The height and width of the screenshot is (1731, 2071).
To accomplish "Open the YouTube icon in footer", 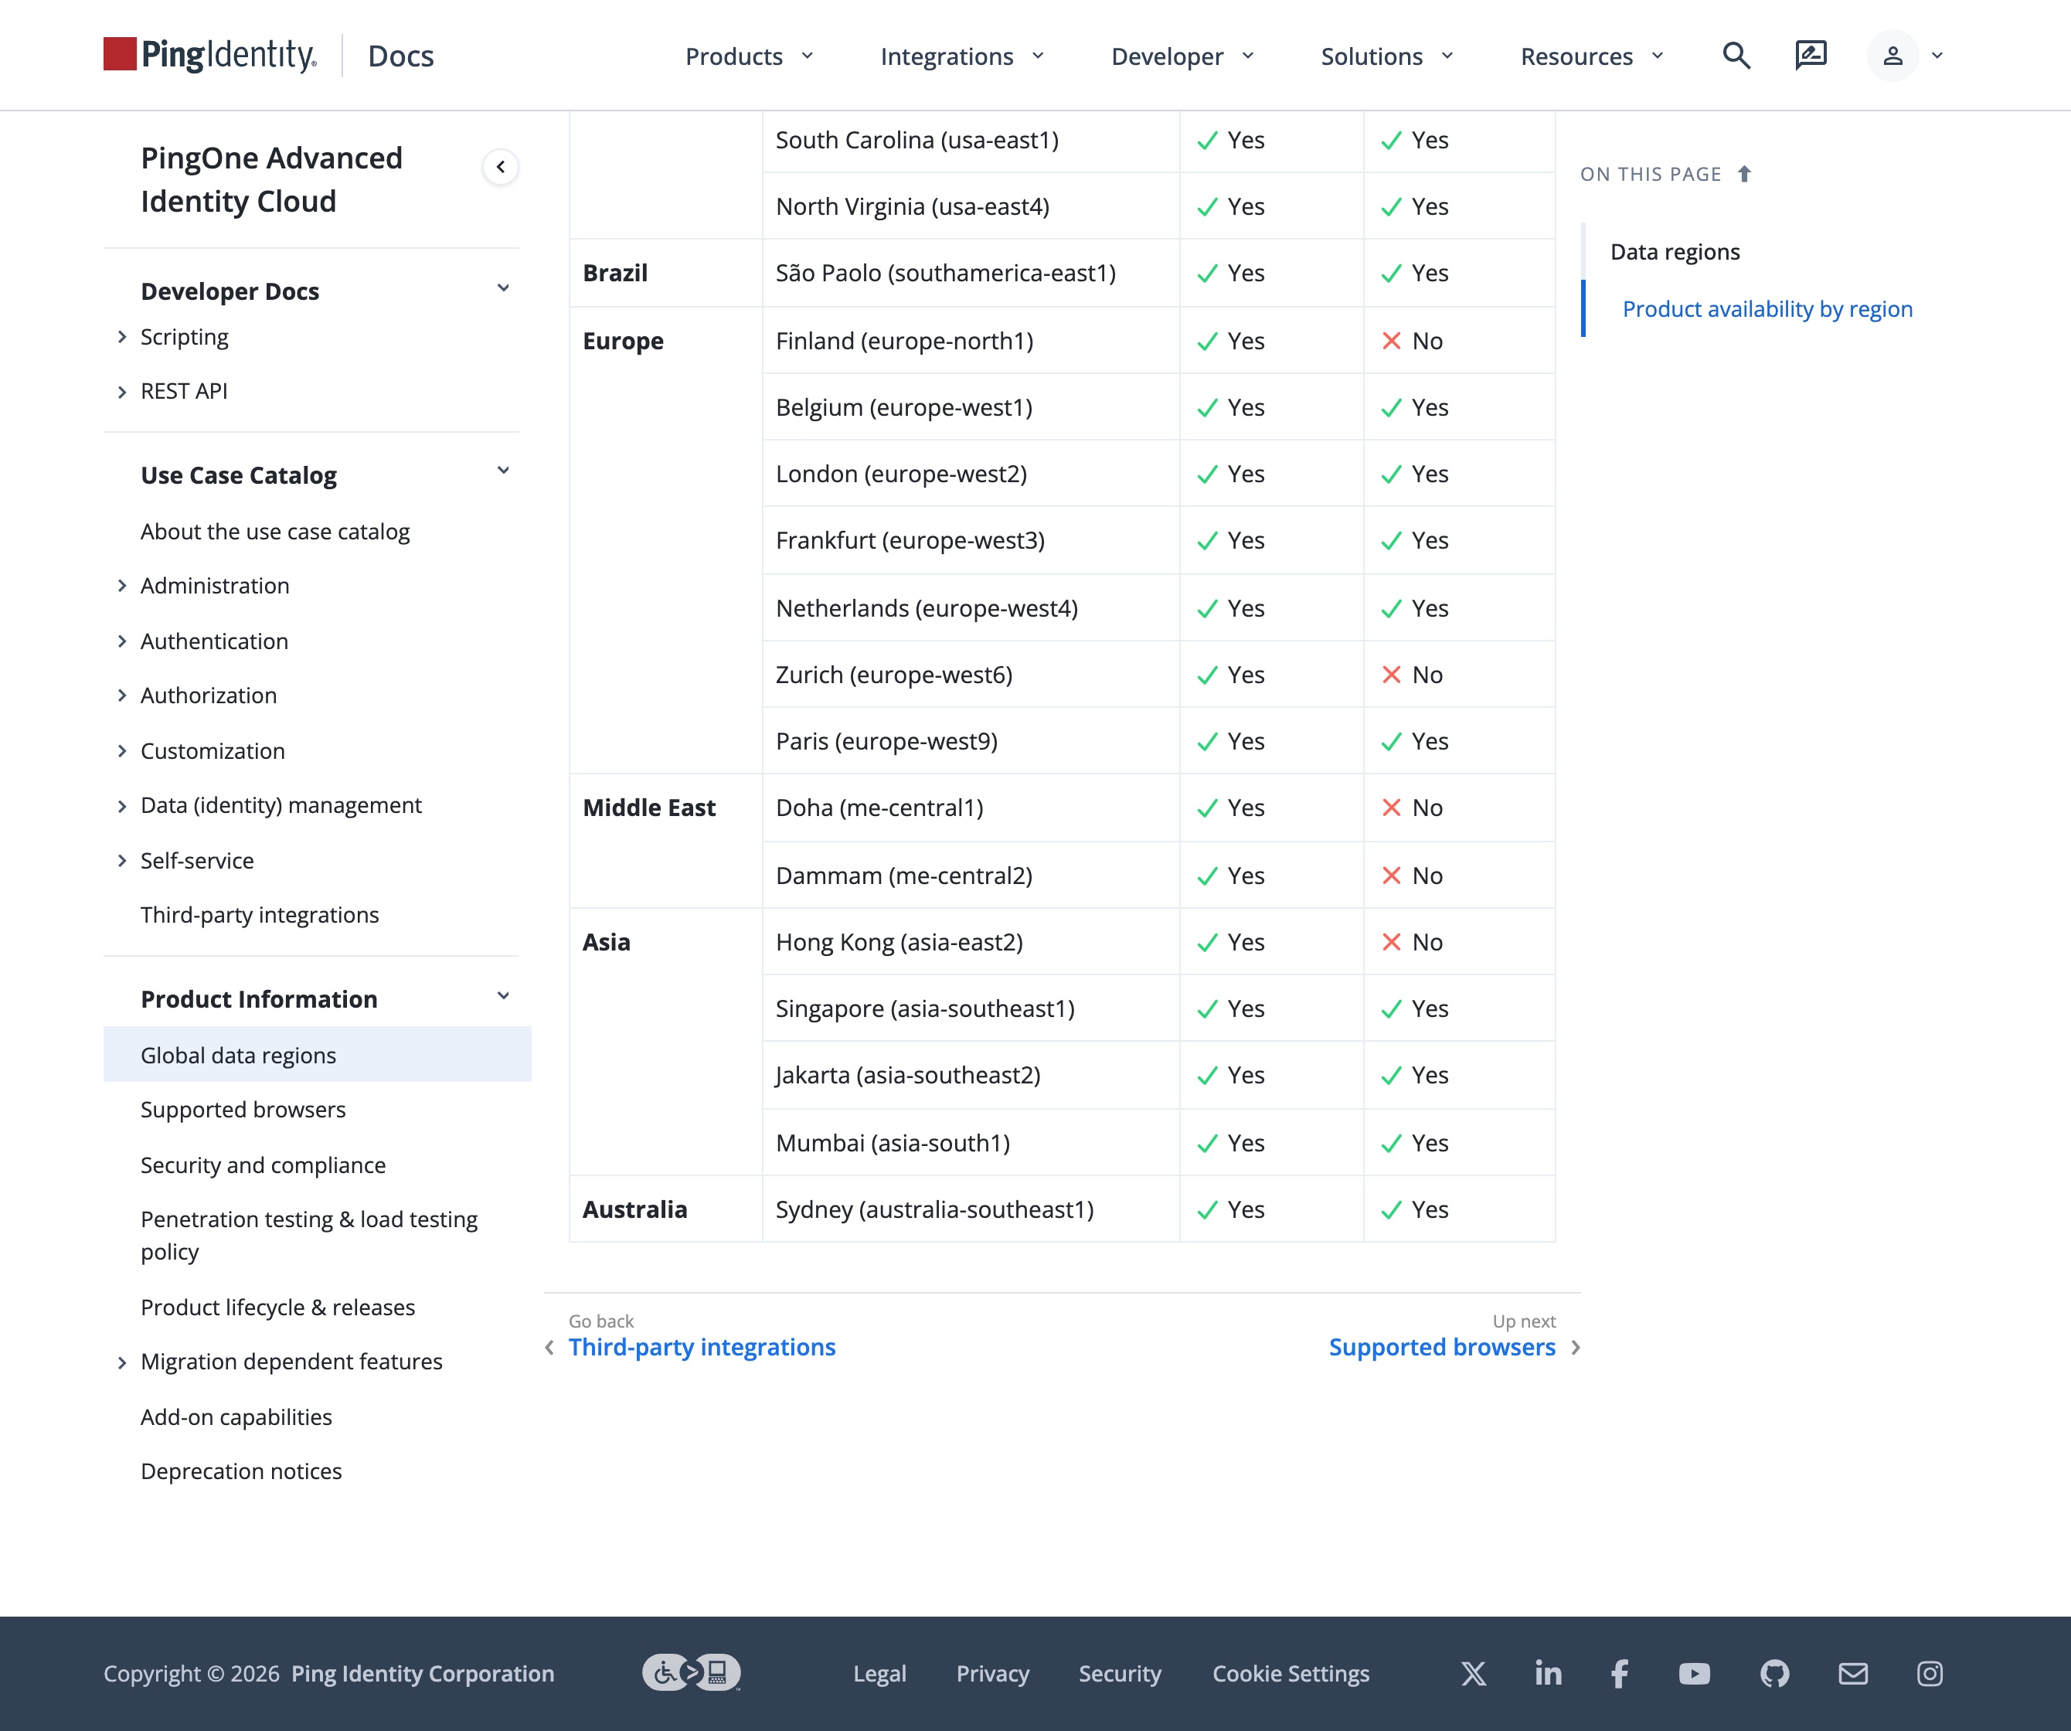I will (x=1694, y=1674).
